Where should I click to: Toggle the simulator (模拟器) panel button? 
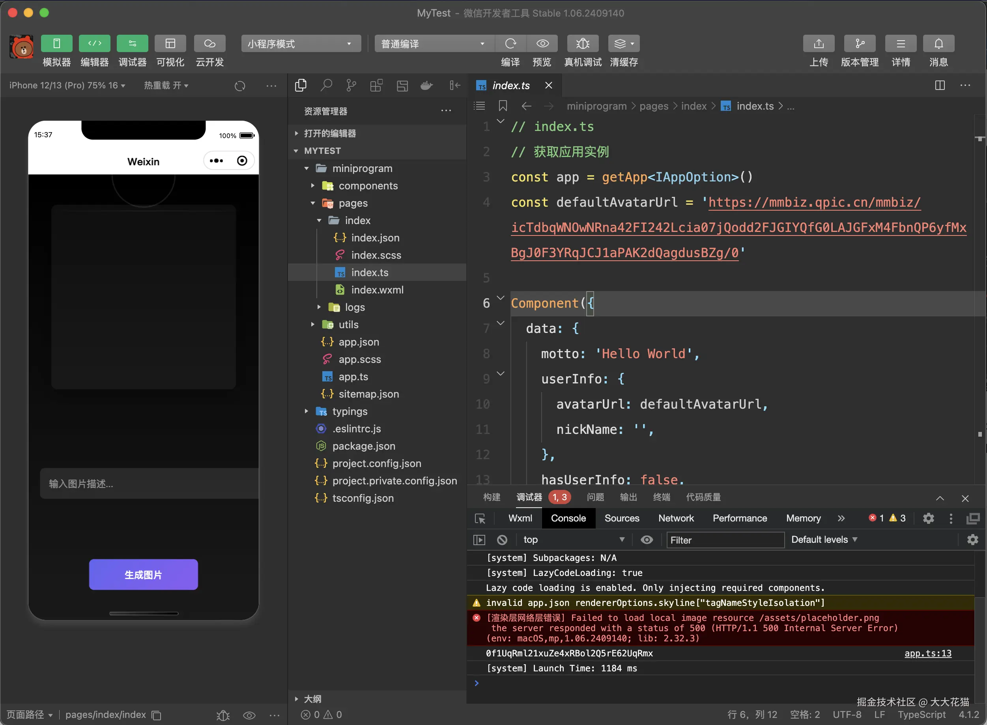(x=57, y=43)
